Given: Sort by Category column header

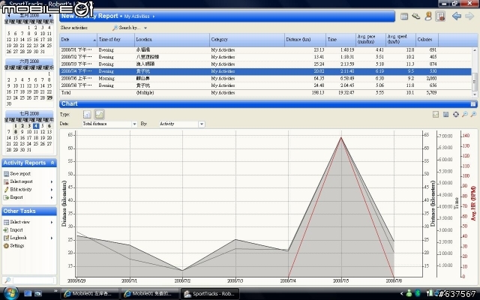Looking at the screenshot, I should pos(247,40).
